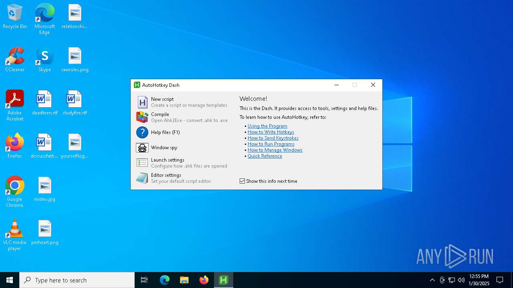Open Firefox from the taskbar
513x288 pixels.
204,280
